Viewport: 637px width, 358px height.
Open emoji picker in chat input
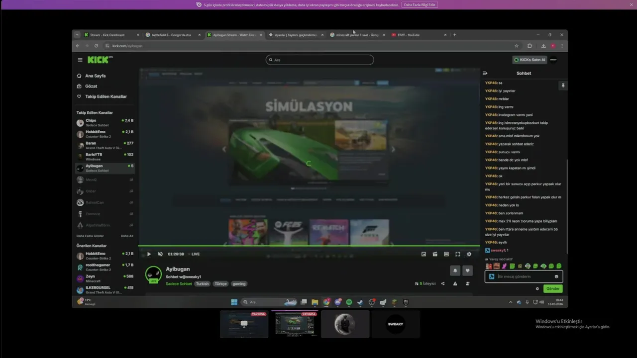point(556,276)
